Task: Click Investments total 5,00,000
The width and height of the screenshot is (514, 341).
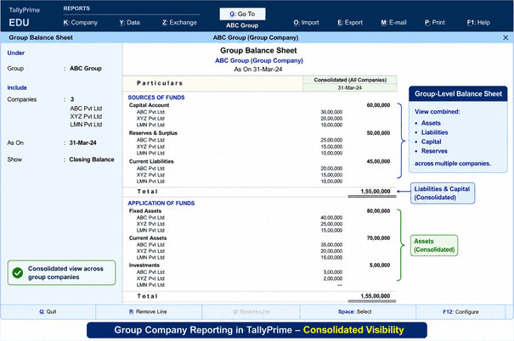Action: click(x=380, y=266)
